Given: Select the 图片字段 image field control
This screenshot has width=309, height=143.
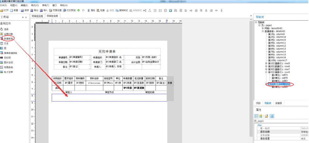Looking at the screenshot, I should (8, 62).
